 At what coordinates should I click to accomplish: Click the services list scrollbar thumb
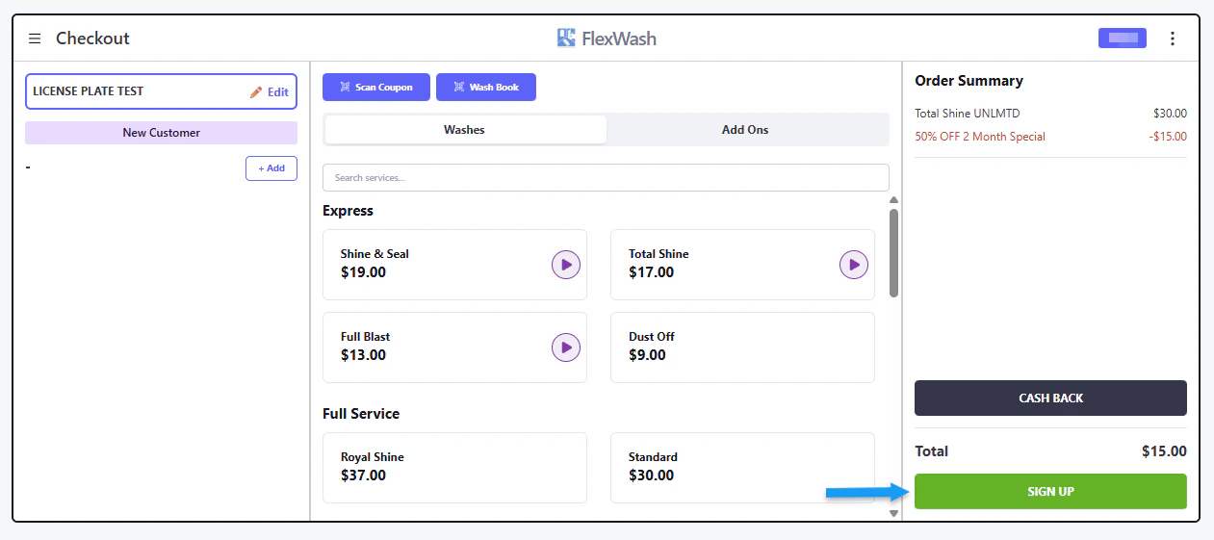pos(893,253)
